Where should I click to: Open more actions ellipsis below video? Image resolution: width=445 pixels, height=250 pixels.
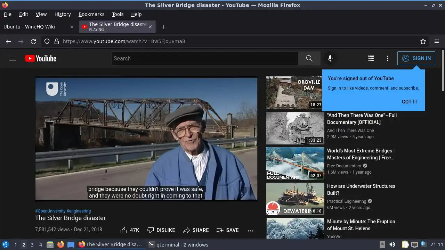[251, 231]
